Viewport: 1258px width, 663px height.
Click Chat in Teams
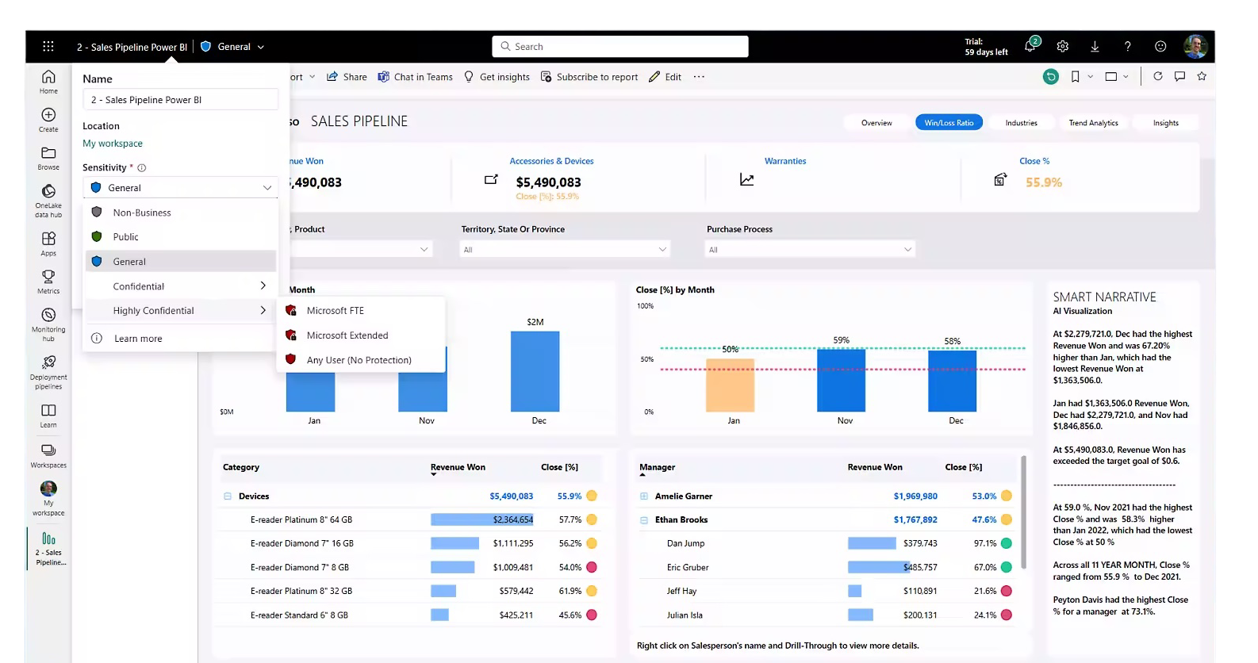pyautogui.click(x=415, y=77)
